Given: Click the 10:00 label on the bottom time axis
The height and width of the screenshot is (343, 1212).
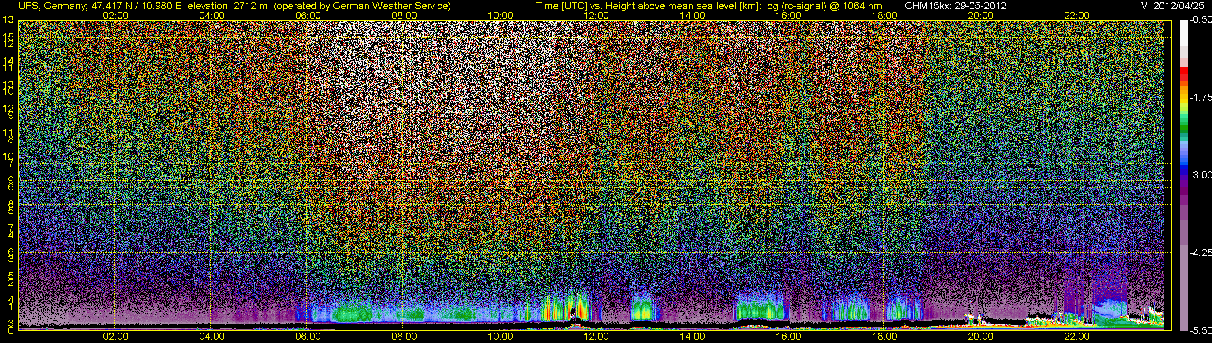Looking at the screenshot, I should coord(500,337).
